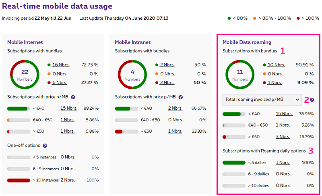The width and height of the screenshot is (322, 196).
Task: Click help icon beside Mobile Intranet price p/MB
Action: tap(181, 97)
